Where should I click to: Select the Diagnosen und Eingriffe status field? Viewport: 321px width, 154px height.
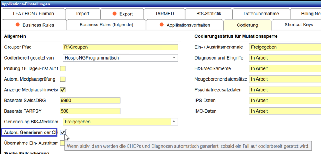click(285, 58)
